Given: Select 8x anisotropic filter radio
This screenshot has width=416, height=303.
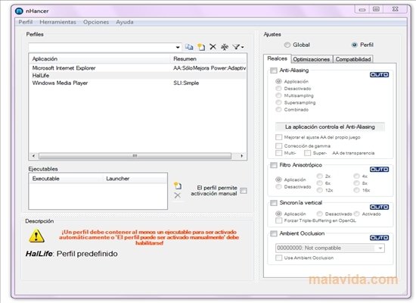Looking at the screenshot, I should tap(356, 183).
